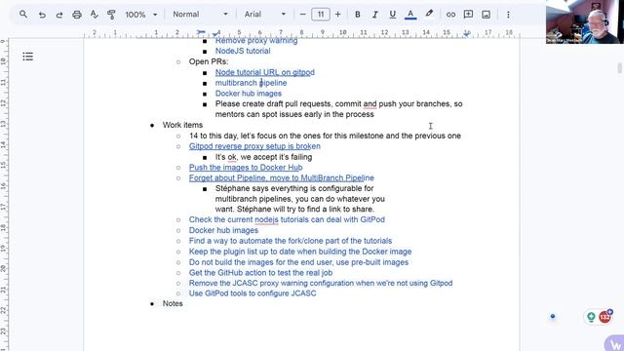Click the webcam video thumbnail
This screenshot has width=624, height=351.
[585, 21]
